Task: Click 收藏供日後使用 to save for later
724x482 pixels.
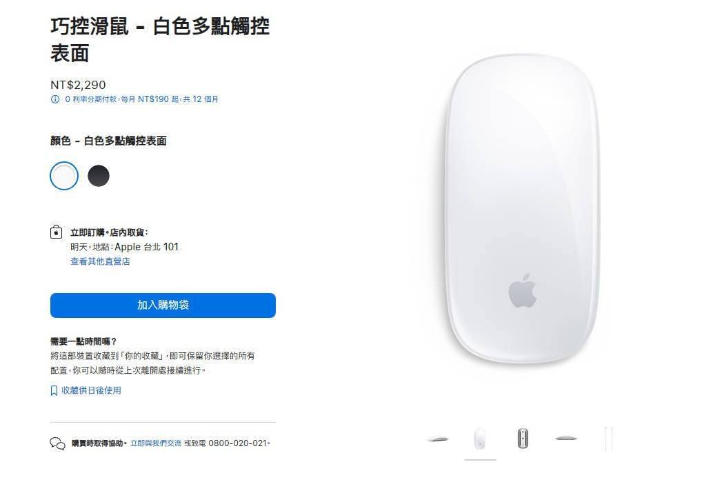Action: pyautogui.click(x=92, y=390)
